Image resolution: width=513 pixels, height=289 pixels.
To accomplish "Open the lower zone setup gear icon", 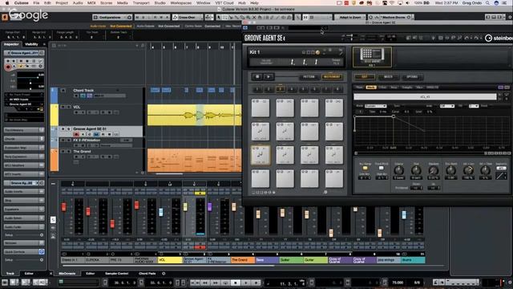I will pos(164,273).
